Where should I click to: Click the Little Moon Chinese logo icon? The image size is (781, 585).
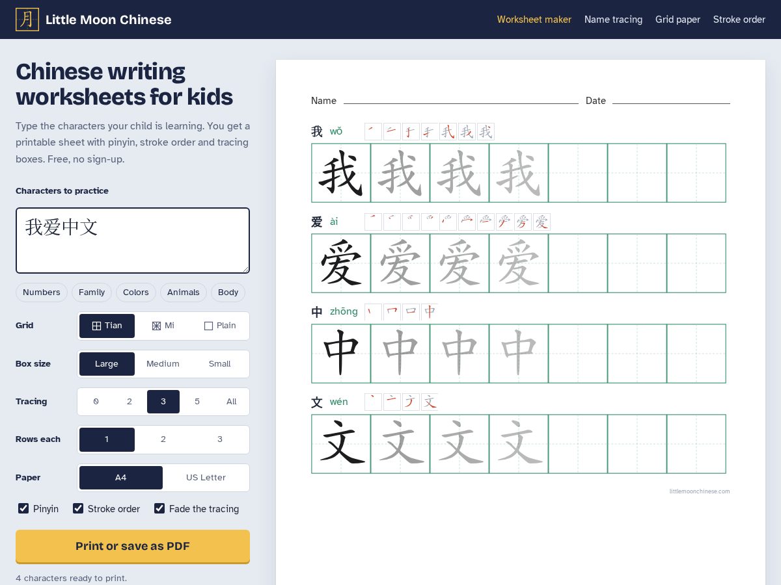27,19
